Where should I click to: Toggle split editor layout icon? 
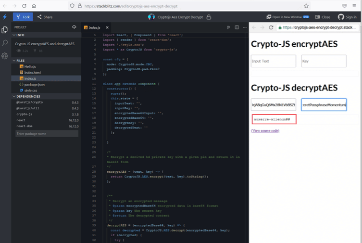237,27
